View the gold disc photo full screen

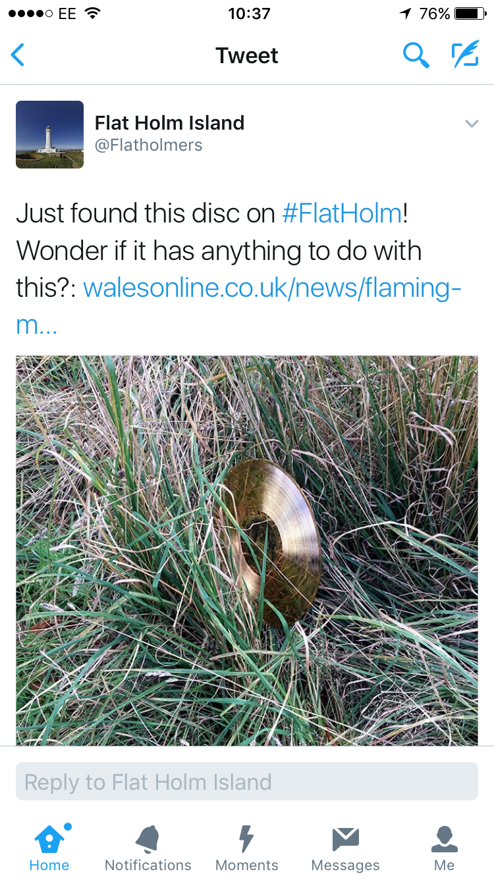[247, 551]
